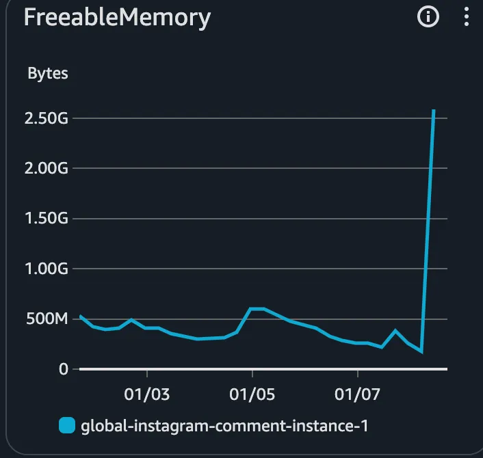Click the 1.50G y-axis label
Image resolution: width=483 pixels, height=458 pixels.
click(x=47, y=218)
